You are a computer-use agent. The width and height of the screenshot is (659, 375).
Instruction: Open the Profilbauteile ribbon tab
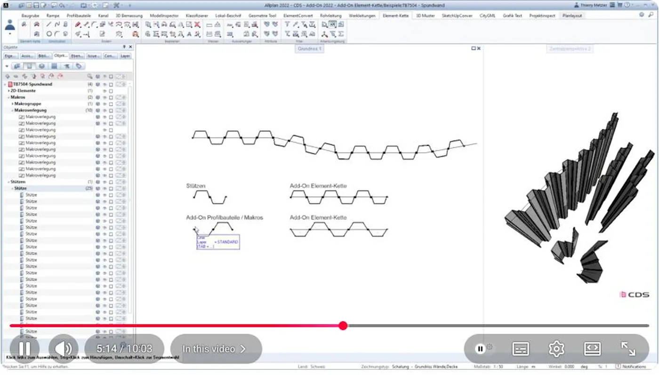click(x=79, y=16)
